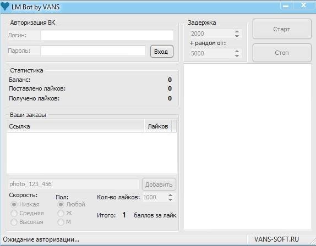The width and height of the screenshot is (316, 246).
Task: Select the Низкая speed option
Action: [x=14, y=204]
